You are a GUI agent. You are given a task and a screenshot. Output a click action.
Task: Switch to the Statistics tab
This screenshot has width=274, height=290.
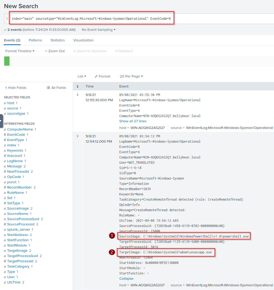(x=57, y=40)
